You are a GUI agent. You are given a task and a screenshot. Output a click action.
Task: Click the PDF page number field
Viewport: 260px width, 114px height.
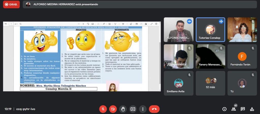pyautogui.click(x=11, y=24)
